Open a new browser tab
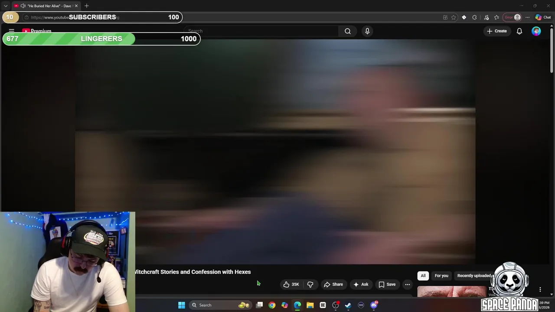The width and height of the screenshot is (555, 312). coord(87,6)
